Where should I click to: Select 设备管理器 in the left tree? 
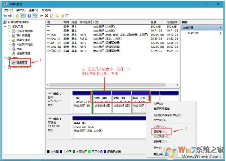click(23, 54)
